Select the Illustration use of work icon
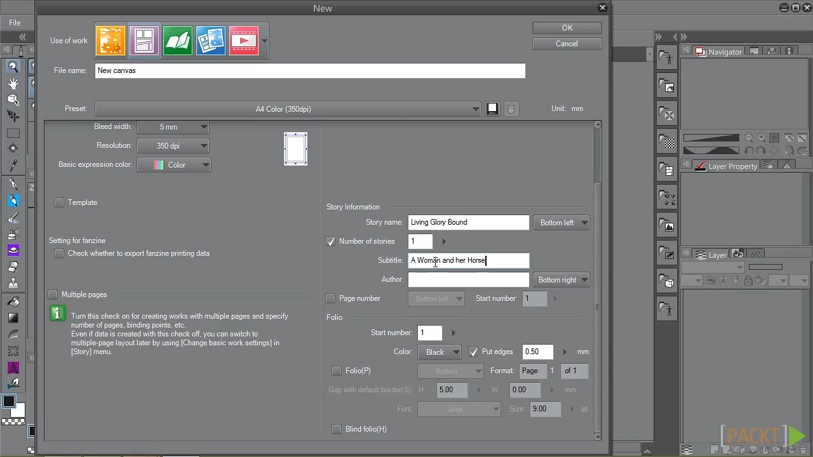 point(111,41)
